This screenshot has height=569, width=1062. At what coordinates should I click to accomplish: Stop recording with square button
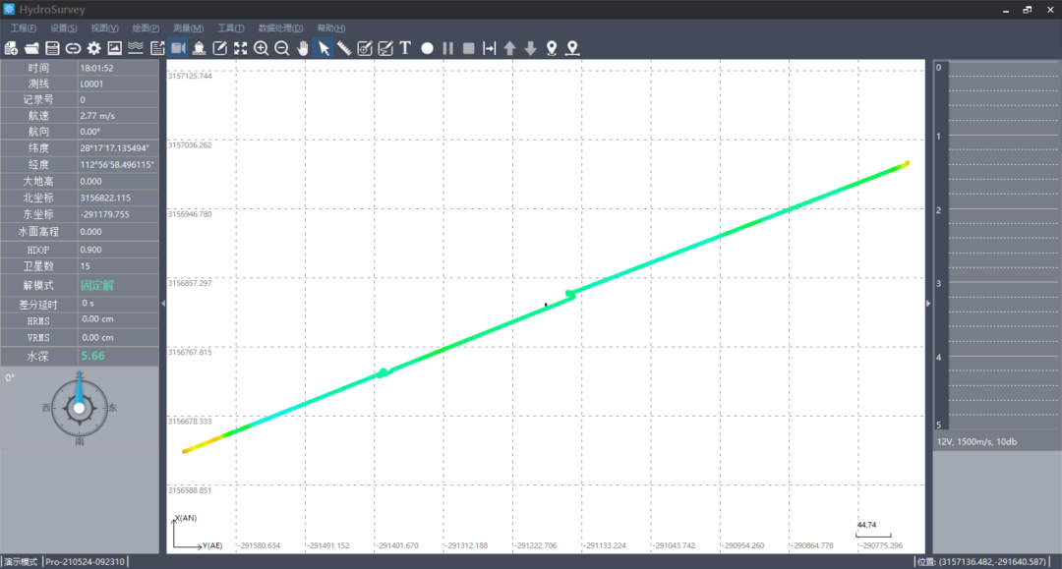pyautogui.click(x=468, y=48)
